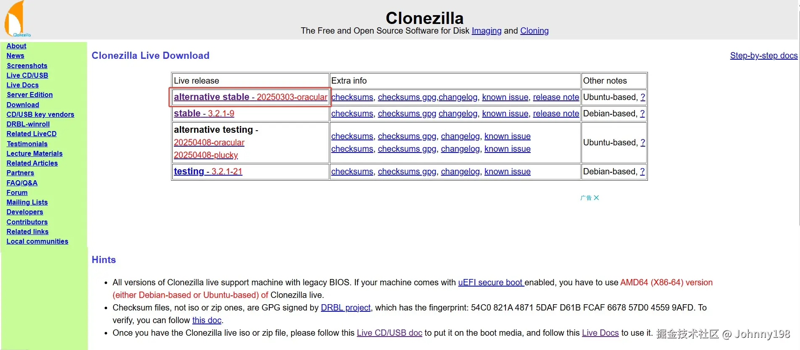Open Related LiveCD sidebar link

(32, 134)
